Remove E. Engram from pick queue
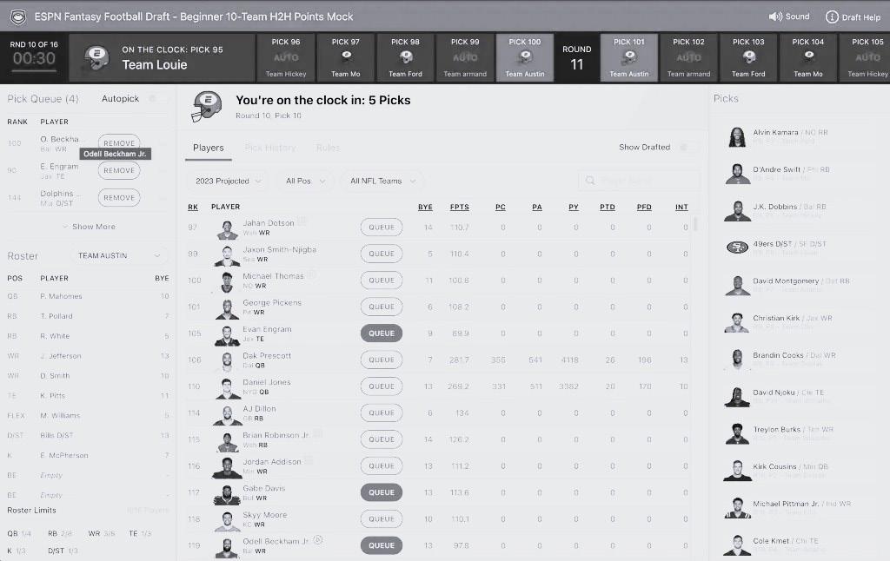 click(x=119, y=170)
